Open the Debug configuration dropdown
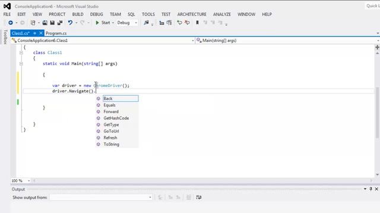This screenshot has width=380, height=213. click(127, 22)
